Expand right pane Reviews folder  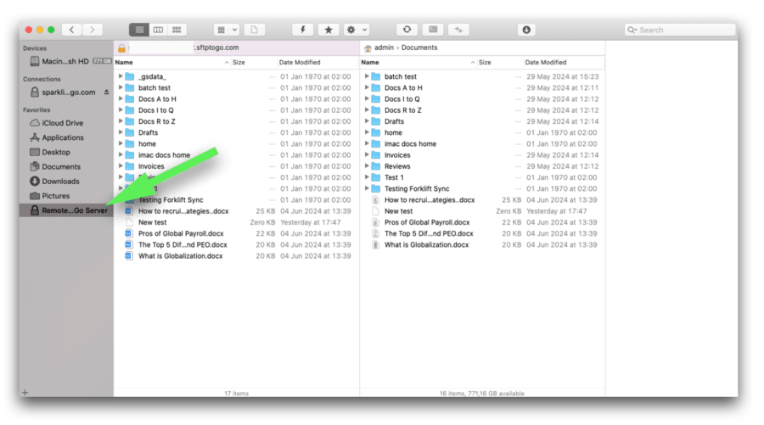[367, 166]
